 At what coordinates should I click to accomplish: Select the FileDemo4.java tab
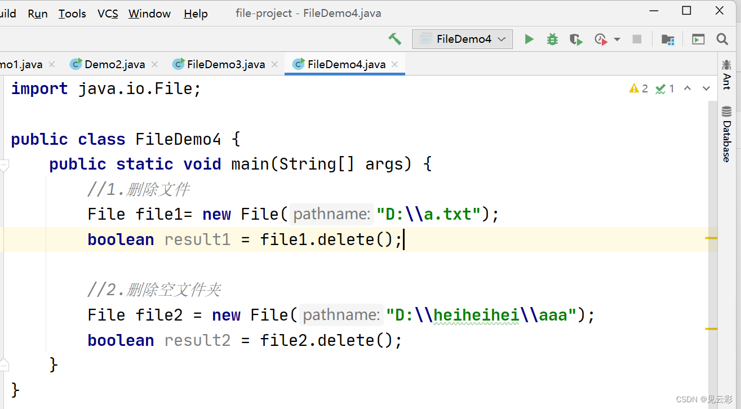pos(346,64)
